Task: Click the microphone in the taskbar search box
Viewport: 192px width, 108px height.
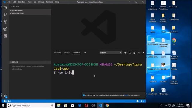Action: (x=52, y=105)
